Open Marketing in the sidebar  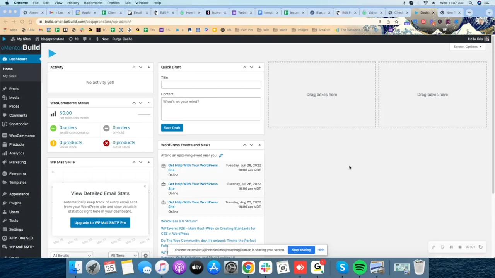click(x=17, y=162)
